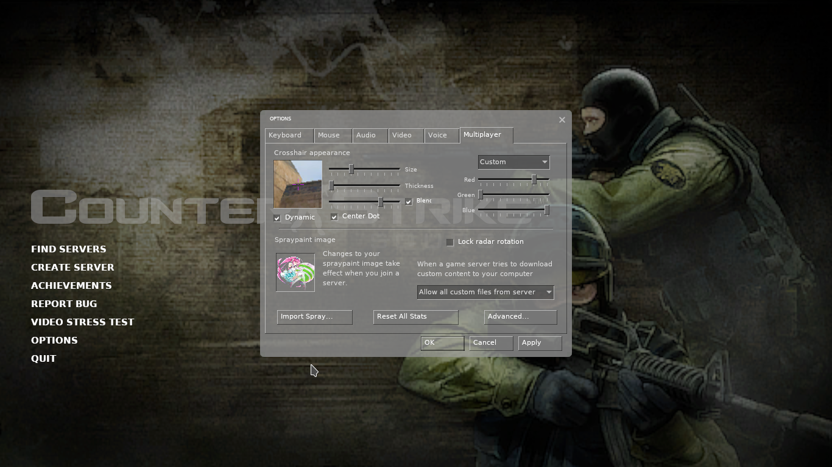Open the Custom crosshair color dropdown
832x467 pixels.
tap(513, 162)
